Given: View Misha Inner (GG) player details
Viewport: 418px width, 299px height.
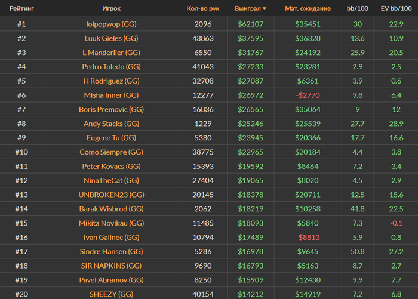Looking at the screenshot, I should (111, 95).
